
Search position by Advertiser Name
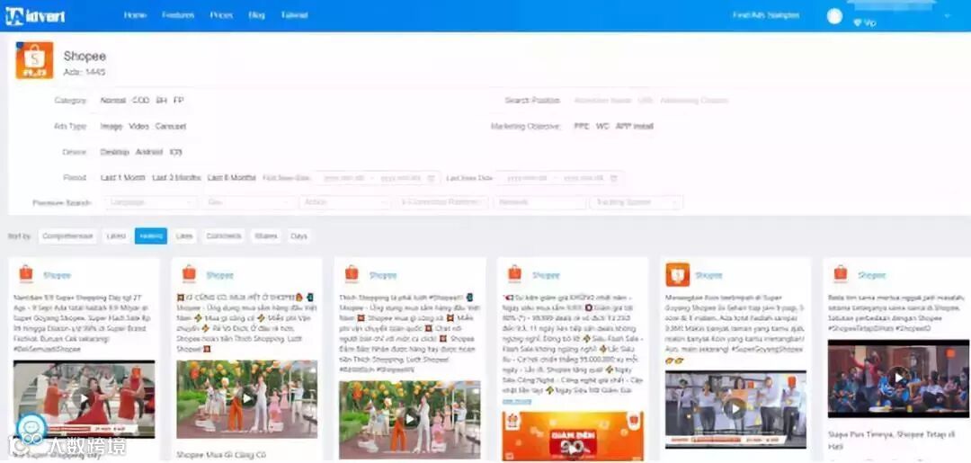pyautogui.click(x=602, y=101)
